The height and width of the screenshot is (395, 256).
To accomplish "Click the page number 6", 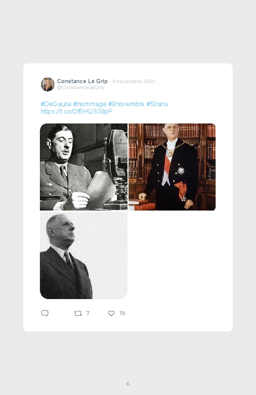I will pyautogui.click(x=128, y=384).
